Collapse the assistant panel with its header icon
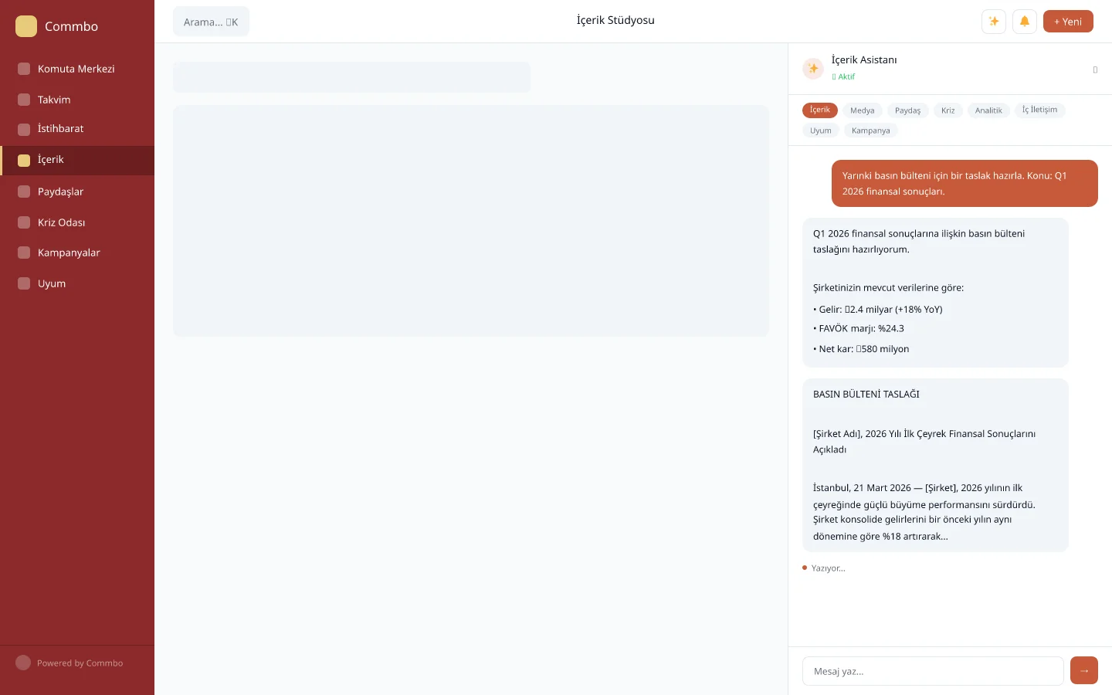The image size is (1112, 695). click(x=1094, y=69)
